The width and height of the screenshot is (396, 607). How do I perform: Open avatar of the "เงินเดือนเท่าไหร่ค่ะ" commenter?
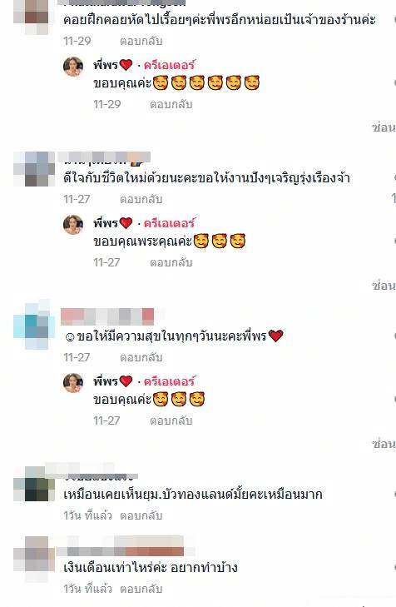point(32,559)
